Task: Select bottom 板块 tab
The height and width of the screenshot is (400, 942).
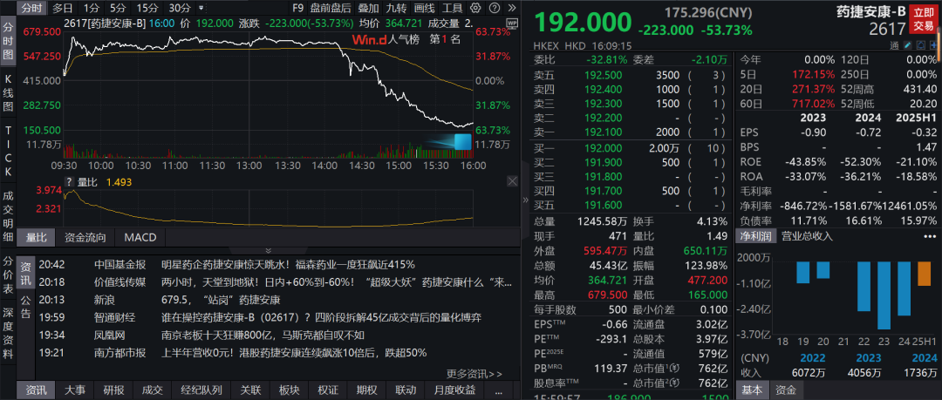Action: click(289, 390)
